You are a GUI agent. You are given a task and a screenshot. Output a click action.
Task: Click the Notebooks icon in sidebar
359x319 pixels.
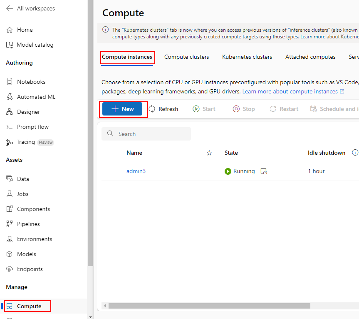(10, 82)
